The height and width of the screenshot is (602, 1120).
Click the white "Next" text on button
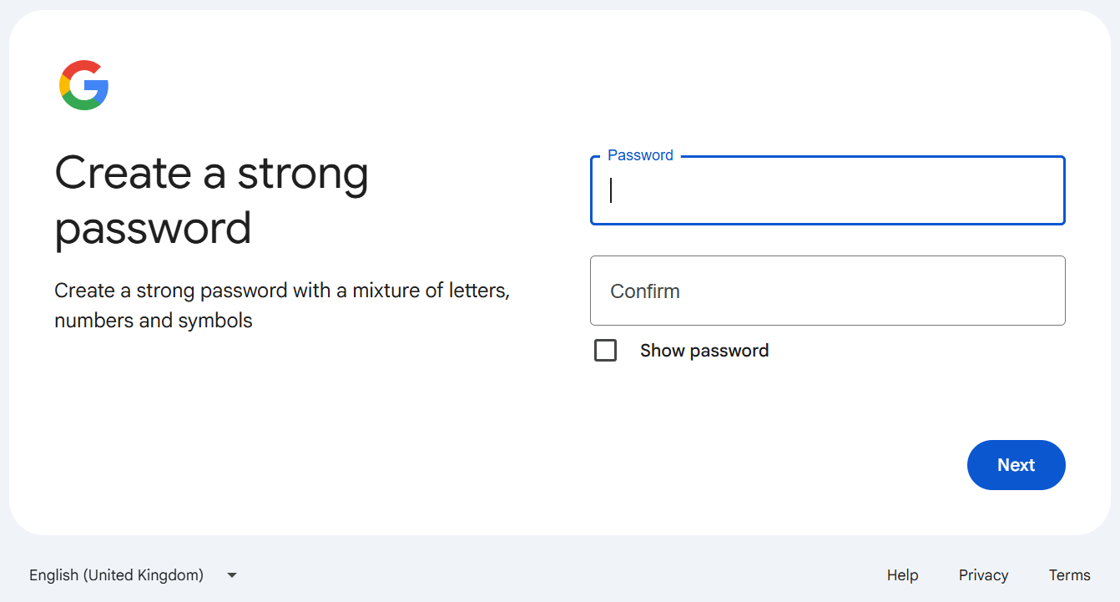pos(1016,465)
